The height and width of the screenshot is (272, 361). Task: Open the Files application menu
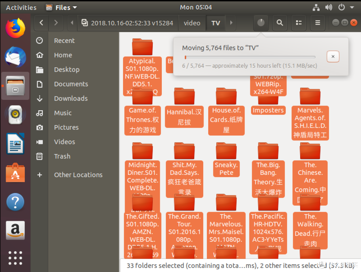coord(62,7)
